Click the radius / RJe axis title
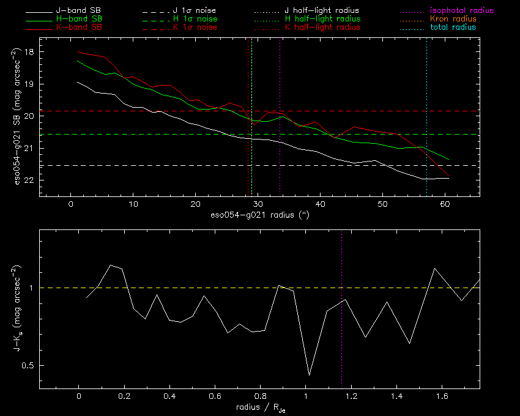The image size is (520, 416). coord(261,407)
